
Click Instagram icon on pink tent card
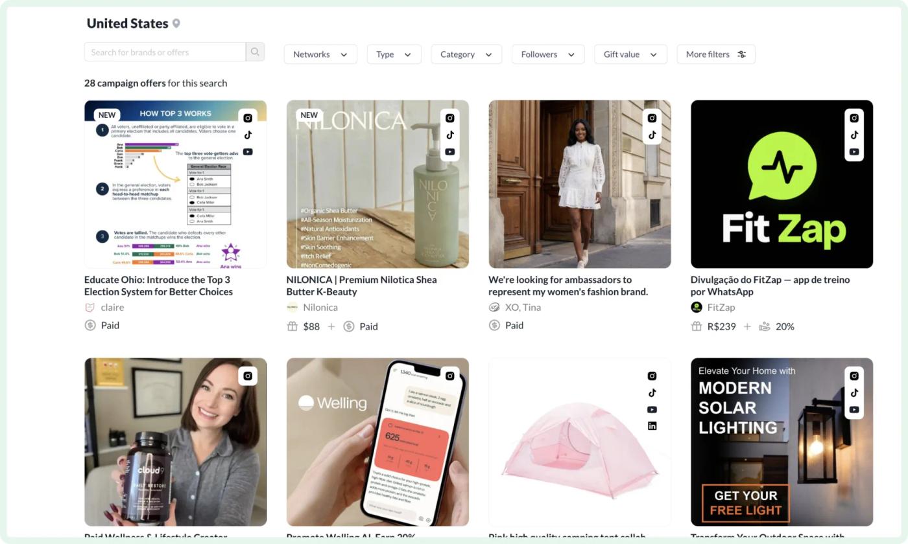click(652, 376)
